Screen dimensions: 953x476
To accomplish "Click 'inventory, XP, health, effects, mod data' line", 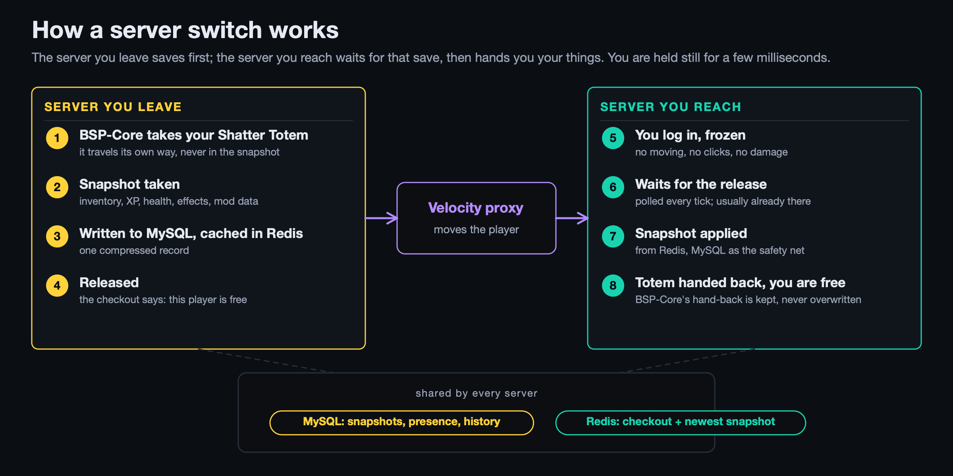I will pyautogui.click(x=169, y=201).
